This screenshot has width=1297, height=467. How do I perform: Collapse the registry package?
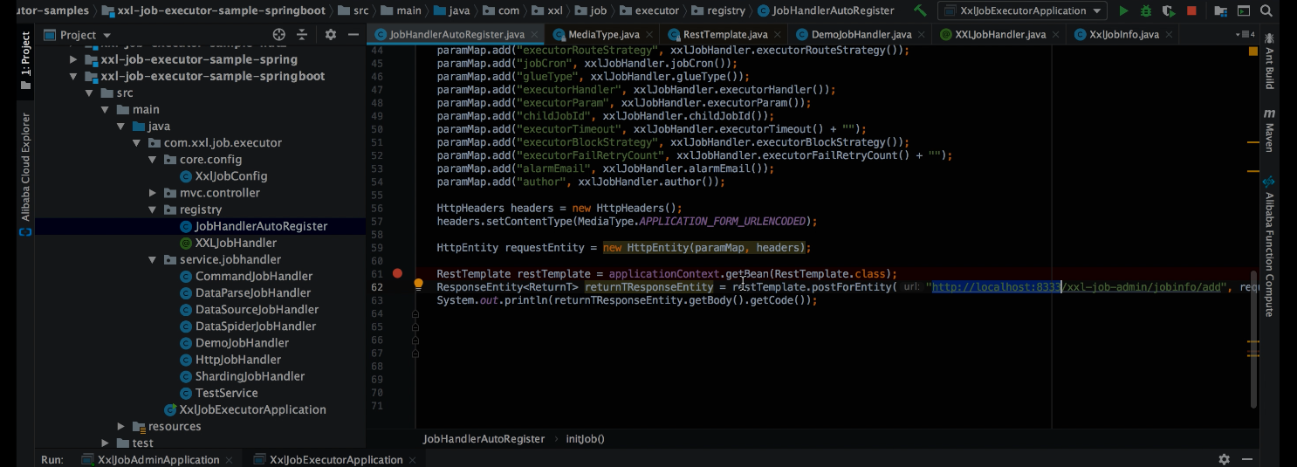click(152, 209)
